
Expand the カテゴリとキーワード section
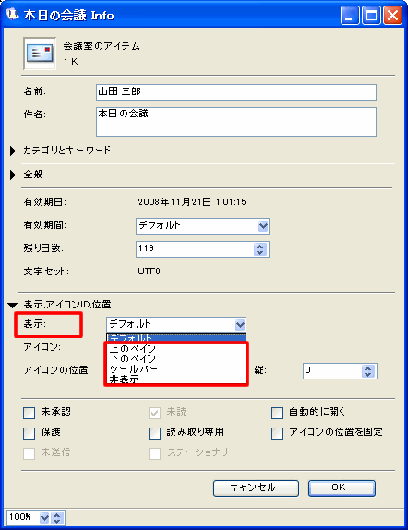pyautogui.click(x=13, y=151)
